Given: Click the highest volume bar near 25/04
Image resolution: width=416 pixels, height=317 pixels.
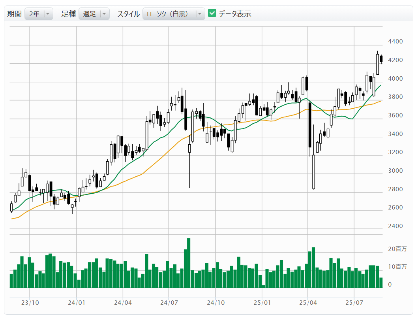Looking at the screenshot, I should (313, 267).
